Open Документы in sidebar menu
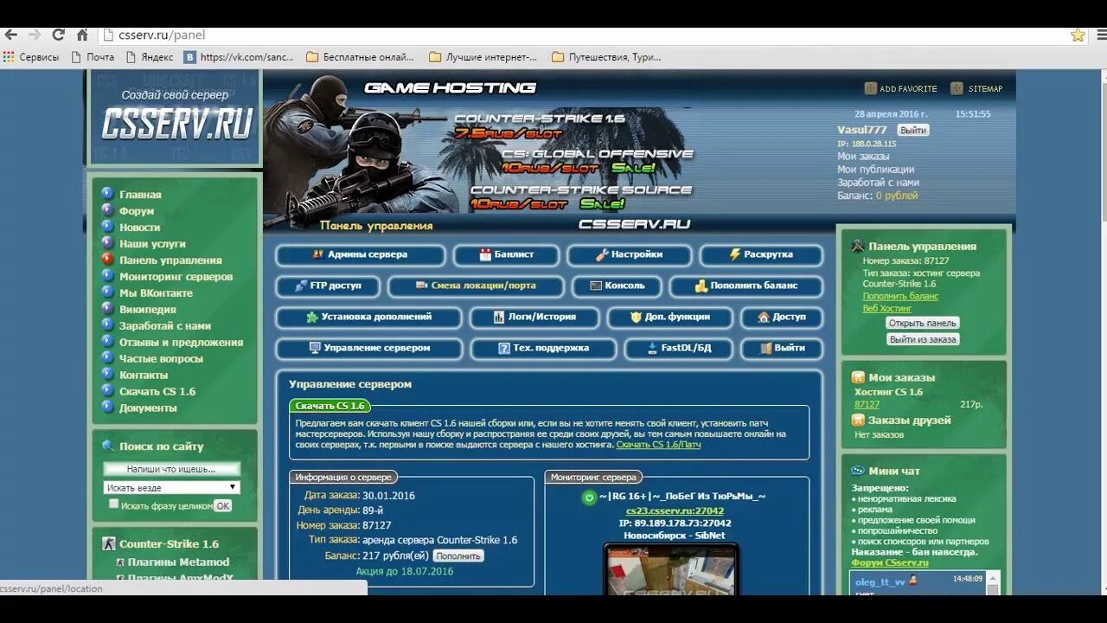Screen dimensions: 1107x623 148,408
